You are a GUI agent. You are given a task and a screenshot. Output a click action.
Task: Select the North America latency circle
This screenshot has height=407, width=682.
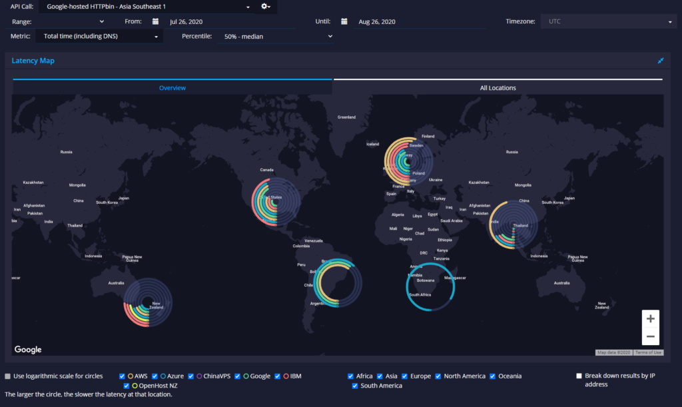point(276,203)
